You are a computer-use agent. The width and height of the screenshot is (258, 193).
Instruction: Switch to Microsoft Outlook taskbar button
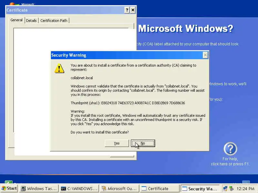tap(119, 188)
